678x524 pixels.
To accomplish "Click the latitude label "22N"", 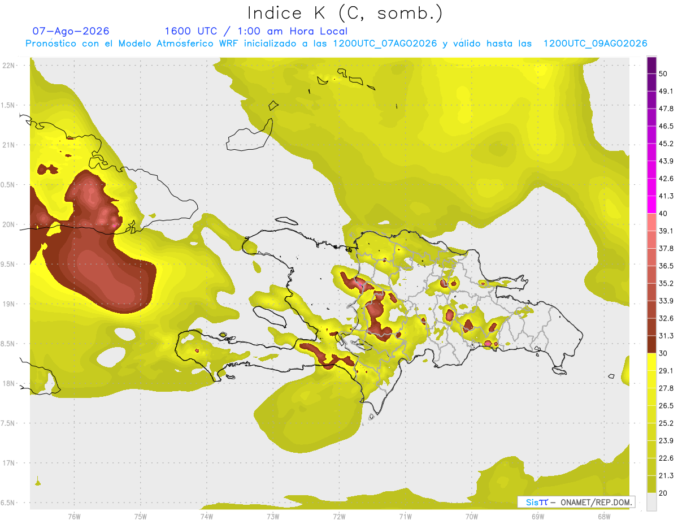I will [9, 66].
